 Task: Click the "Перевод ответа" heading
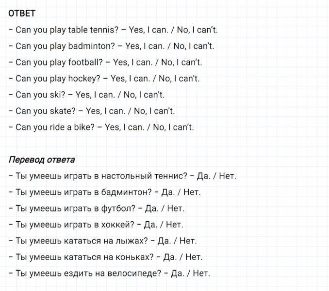coord(42,160)
